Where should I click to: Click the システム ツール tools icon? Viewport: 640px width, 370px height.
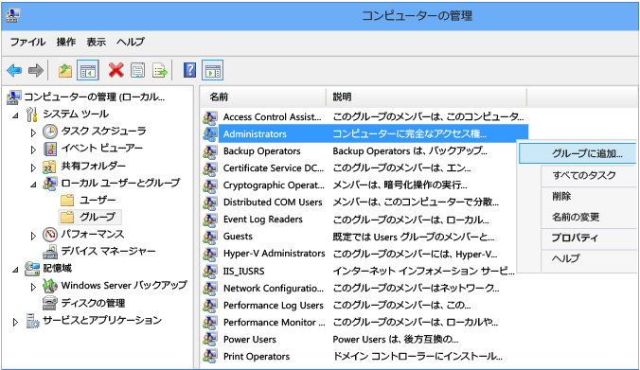(32, 115)
